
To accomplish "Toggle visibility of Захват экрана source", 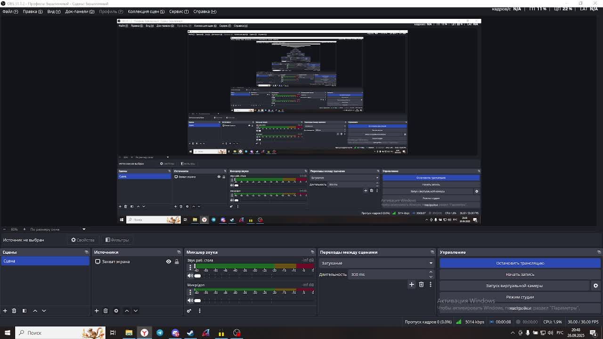I will point(169,262).
